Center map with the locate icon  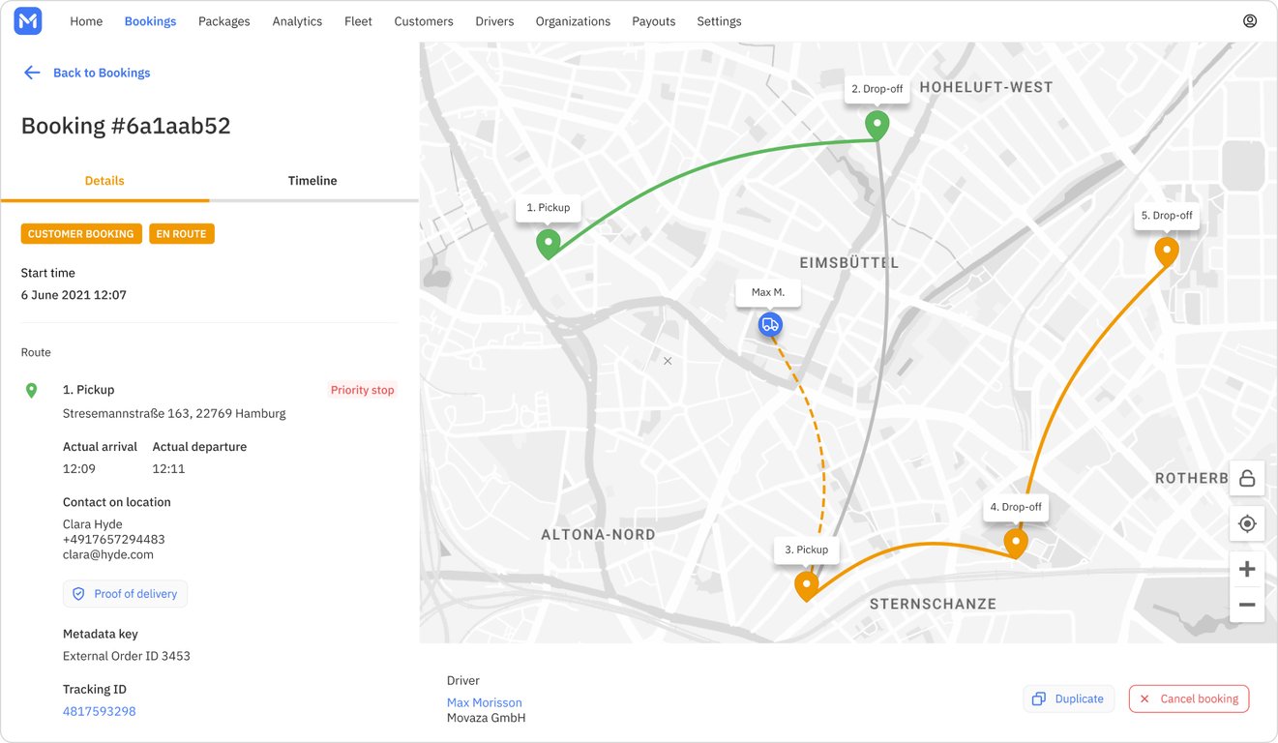tap(1247, 524)
